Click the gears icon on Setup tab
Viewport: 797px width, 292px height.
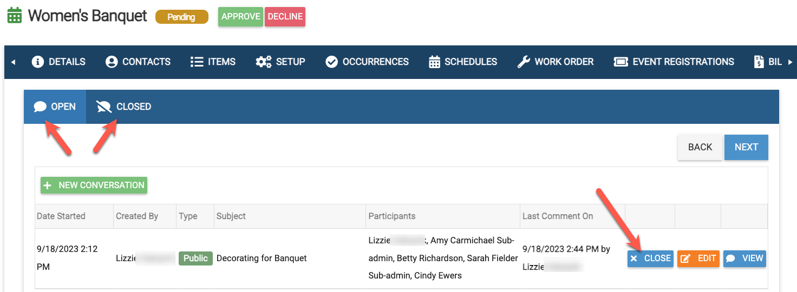264,62
